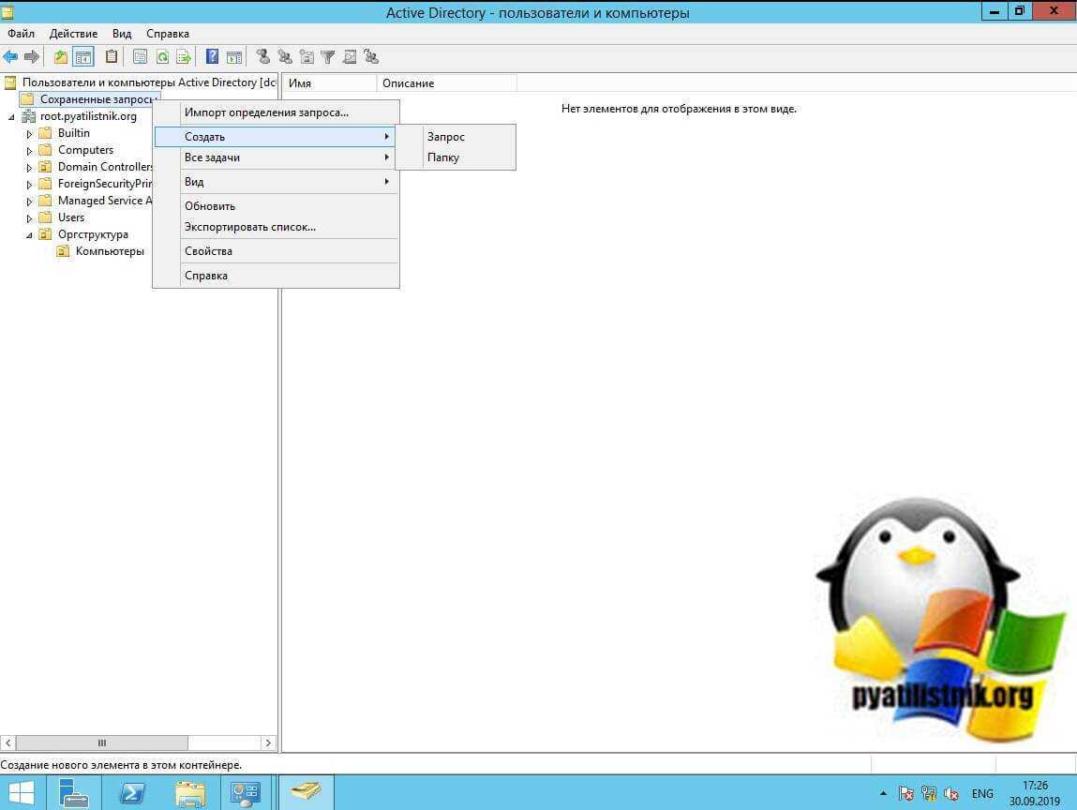
Task: Choose Папку from the Создать submenu
Action: (442, 157)
